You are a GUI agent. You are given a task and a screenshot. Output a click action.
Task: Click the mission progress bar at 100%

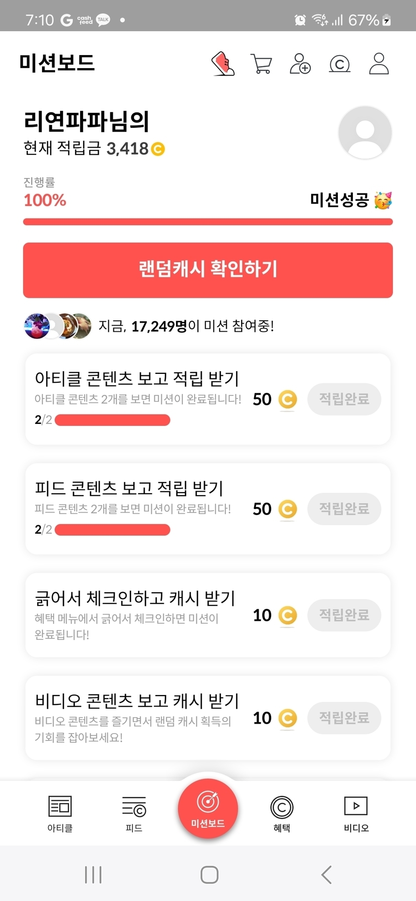tap(208, 221)
